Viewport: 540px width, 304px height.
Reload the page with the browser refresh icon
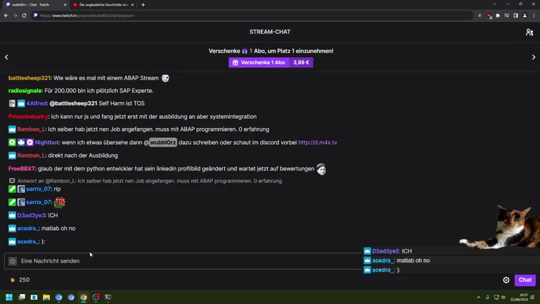click(x=25, y=15)
